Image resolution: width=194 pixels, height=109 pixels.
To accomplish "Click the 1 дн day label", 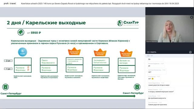I will [x=8, y=69].
